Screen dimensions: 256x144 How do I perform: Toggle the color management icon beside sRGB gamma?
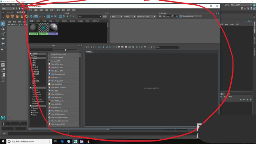pyautogui.click(x=180, y=16)
